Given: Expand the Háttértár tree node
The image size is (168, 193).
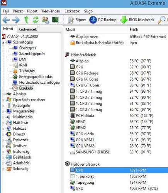Looking at the screenshot, I should pos(3,123).
